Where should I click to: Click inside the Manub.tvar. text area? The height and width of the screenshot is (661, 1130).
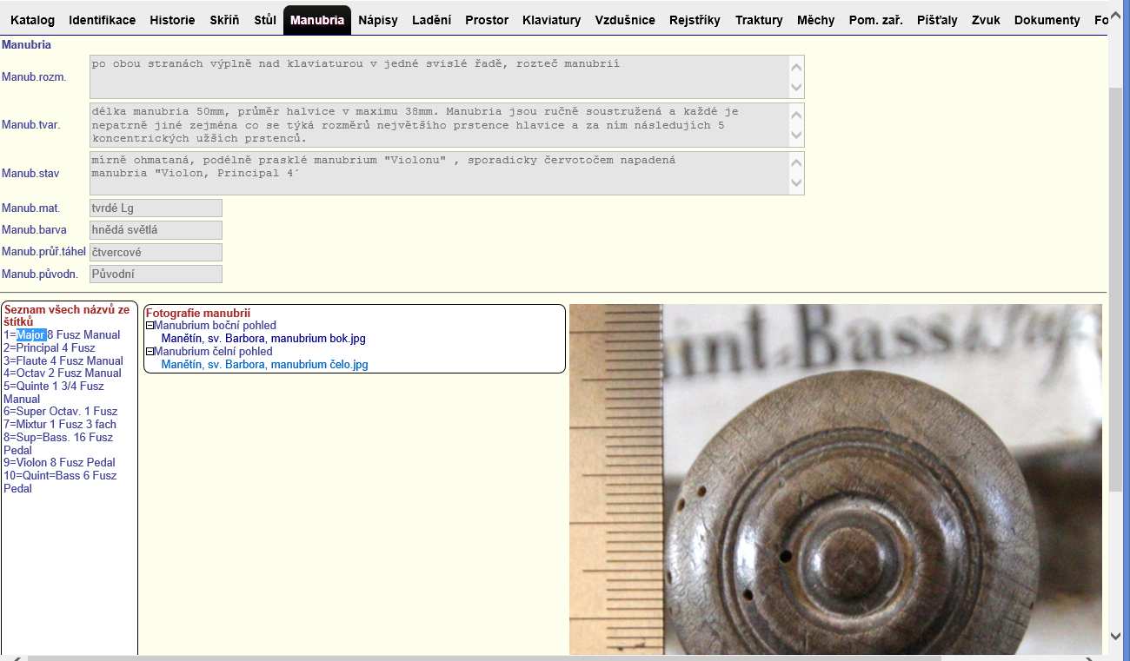point(447,125)
